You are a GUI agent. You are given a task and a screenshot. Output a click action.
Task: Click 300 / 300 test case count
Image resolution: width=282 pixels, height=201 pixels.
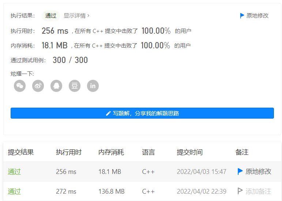70,60
